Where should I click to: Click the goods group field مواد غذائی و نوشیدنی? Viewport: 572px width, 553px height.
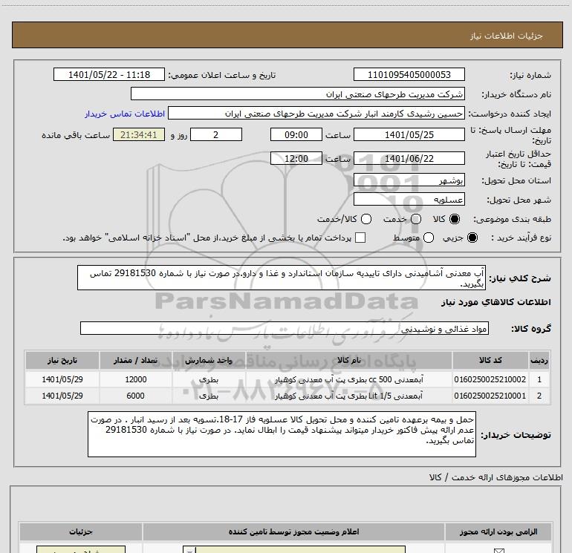pos(285,328)
